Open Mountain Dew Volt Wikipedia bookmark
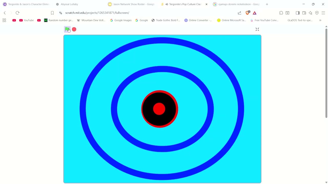 91,20
